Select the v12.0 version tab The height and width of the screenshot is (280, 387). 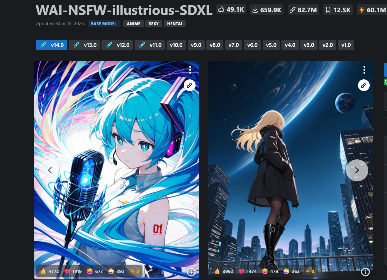coord(118,45)
